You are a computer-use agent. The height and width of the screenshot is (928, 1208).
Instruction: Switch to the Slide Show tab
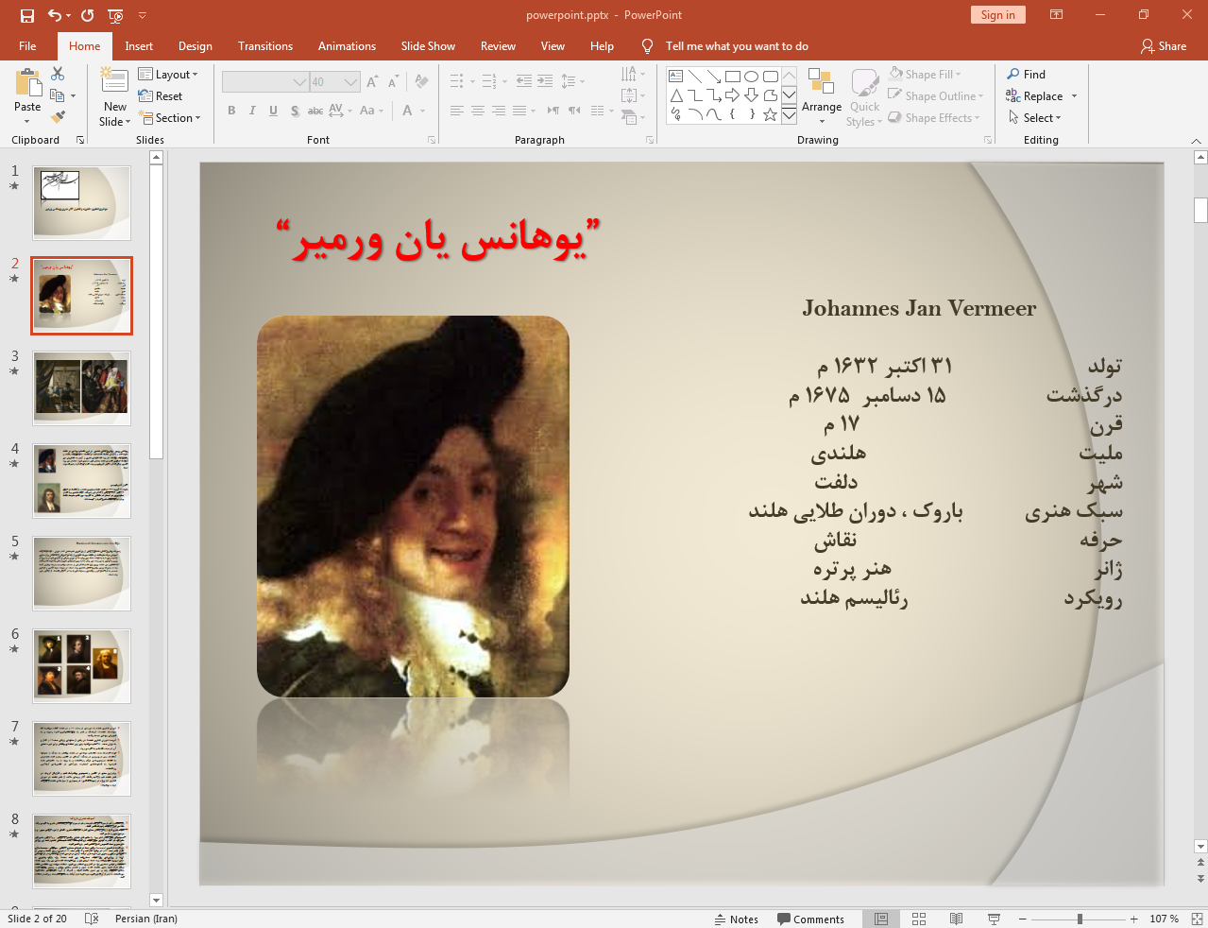428,45
